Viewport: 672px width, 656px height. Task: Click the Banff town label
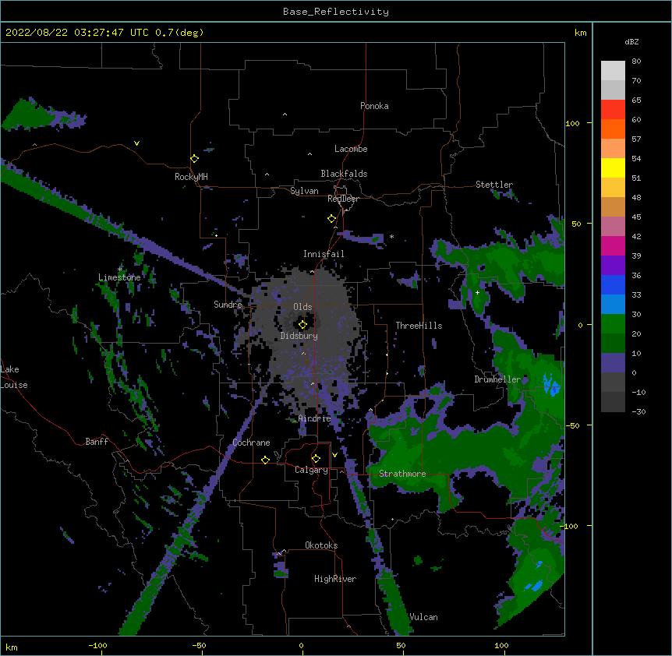[x=97, y=442]
